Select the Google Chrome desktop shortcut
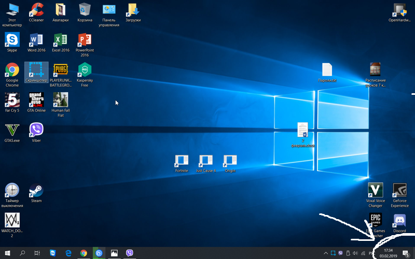Viewport: 415px width, 259px height. [12, 75]
